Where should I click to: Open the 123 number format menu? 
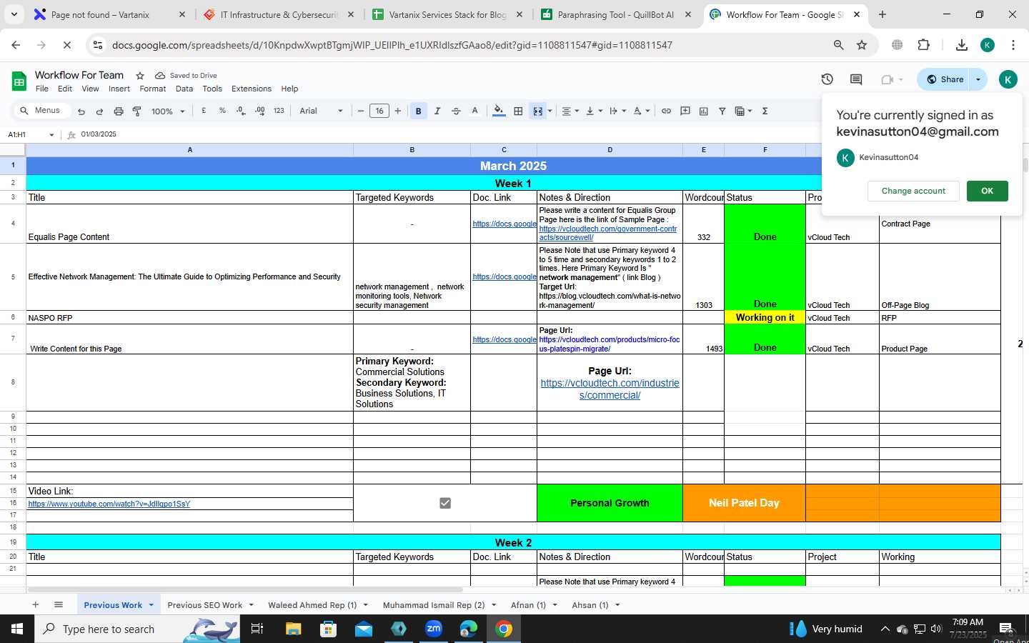[x=279, y=111]
